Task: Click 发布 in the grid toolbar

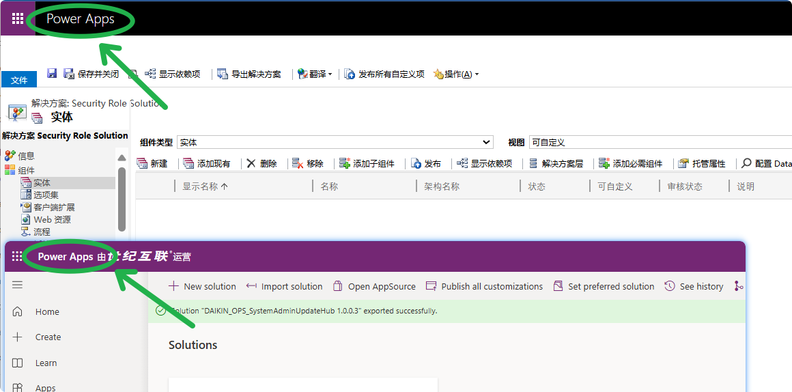Action: tap(426, 164)
